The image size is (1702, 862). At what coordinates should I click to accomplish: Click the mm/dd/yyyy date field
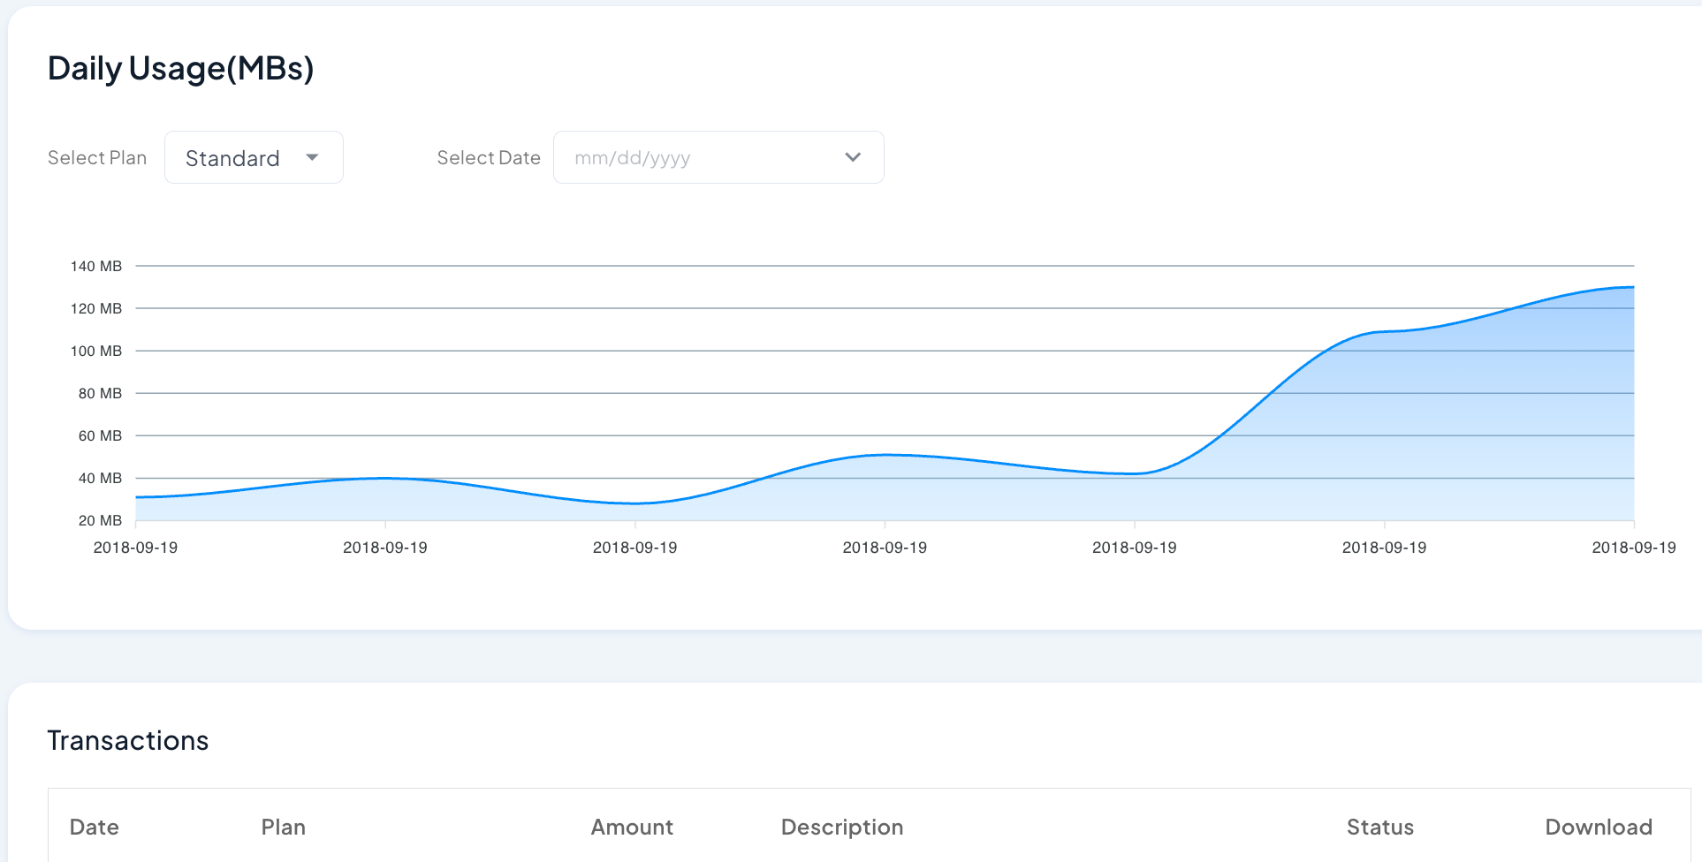point(698,158)
